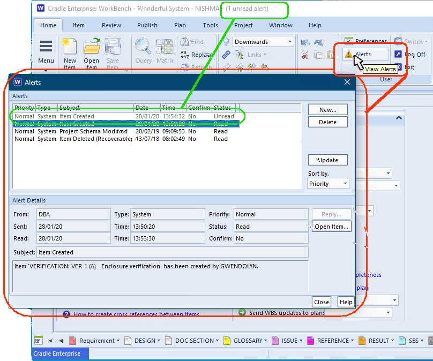Screen dimensions: 433x361
Task: Click the green arrow beside Send WBS updates
Action: (242, 312)
